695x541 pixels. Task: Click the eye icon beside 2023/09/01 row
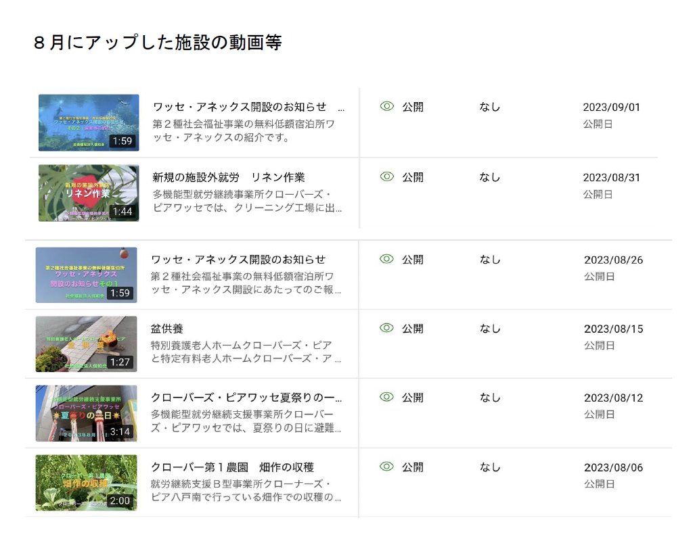(x=387, y=106)
